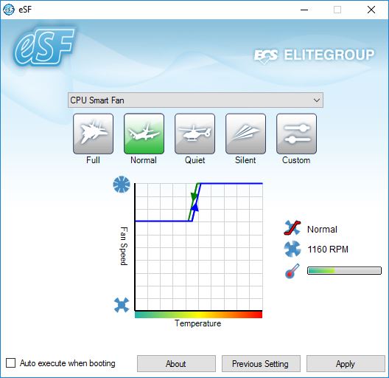Select the Full fan mode jet icon
This screenshot has width=389, height=378.
coord(94,134)
